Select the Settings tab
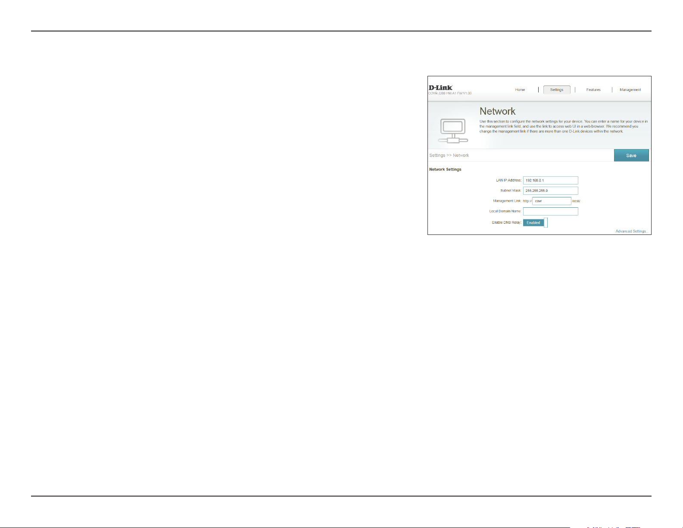 coord(557,90)
